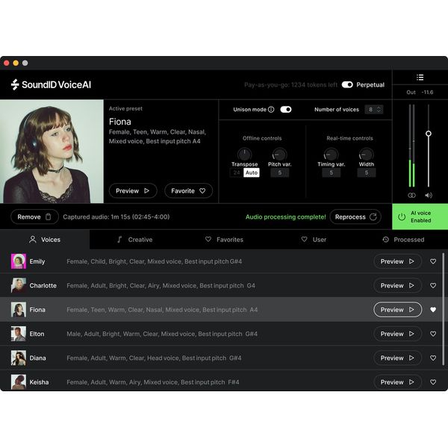Image resolution: width=448 pixels, height=448 pixels.
Task: Click the Reprocess button
Action: pyautogui.click(x=355, y=217)
